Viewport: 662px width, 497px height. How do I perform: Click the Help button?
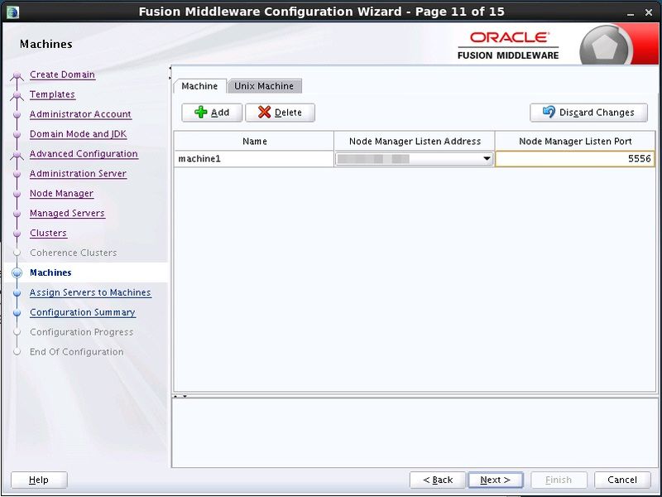point(39,480)
